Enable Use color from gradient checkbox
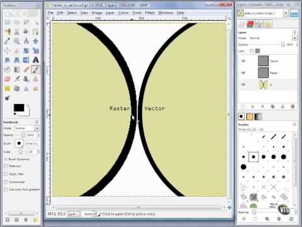Image resolution: width=302 pixels, height=227 pixels. click(x=6, y=190)
